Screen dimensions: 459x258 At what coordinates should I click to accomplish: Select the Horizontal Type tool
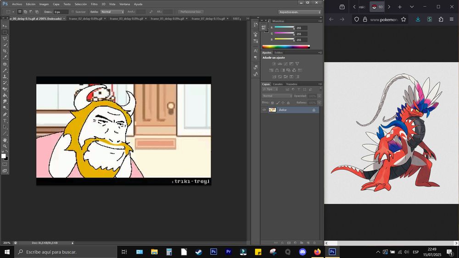pos(5,121)
